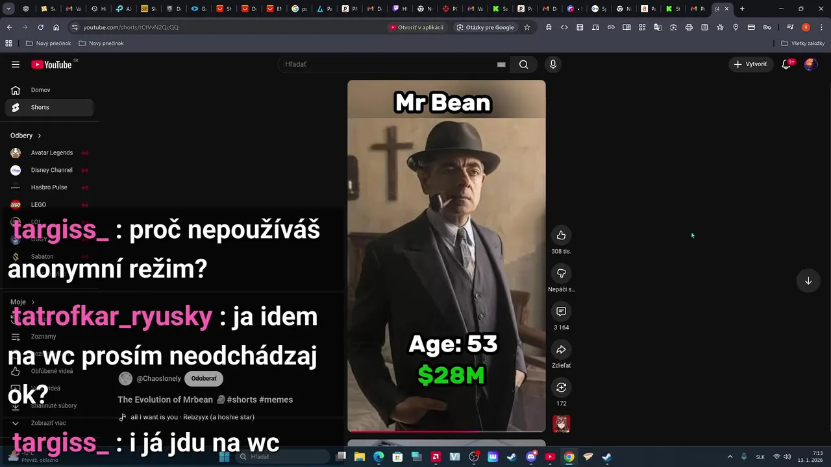
Task: Open the account avatar menu
Action: click(x=810, y=64)
